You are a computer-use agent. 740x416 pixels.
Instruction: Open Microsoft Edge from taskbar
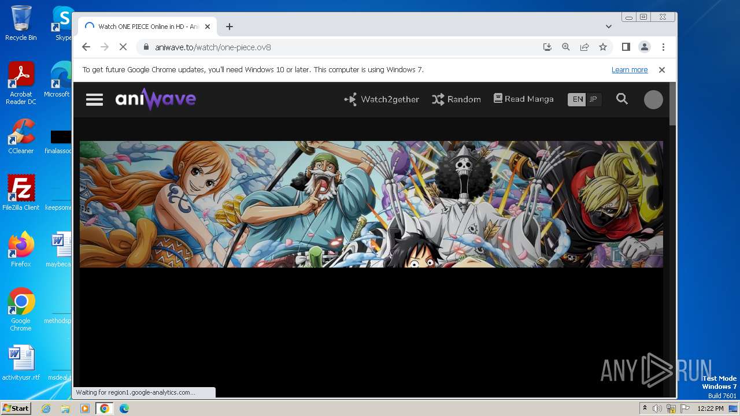(x=124, y=408)
